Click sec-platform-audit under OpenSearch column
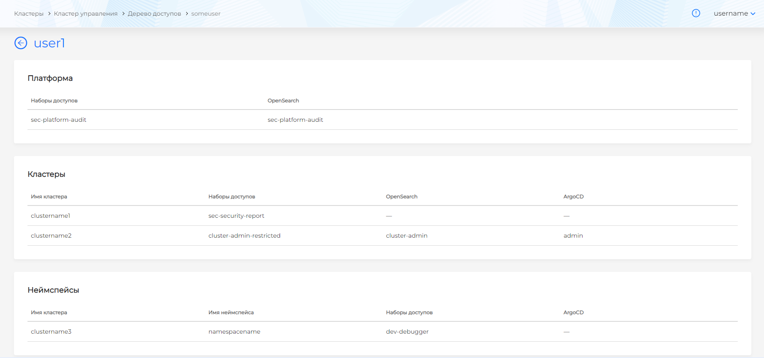The width and height of the screenshot is (764, 359). (x=295, y=120)
